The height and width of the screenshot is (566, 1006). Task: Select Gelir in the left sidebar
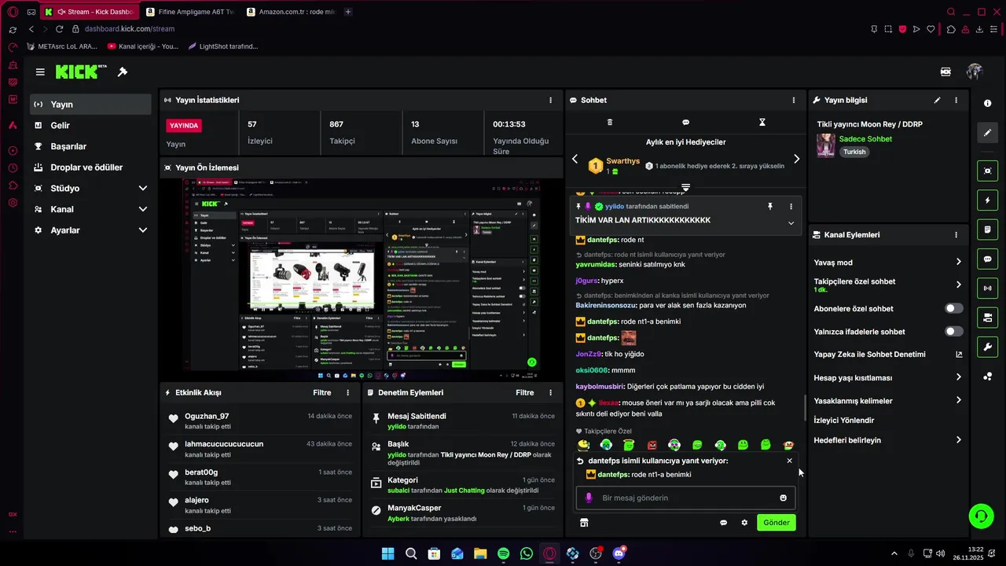90,125
